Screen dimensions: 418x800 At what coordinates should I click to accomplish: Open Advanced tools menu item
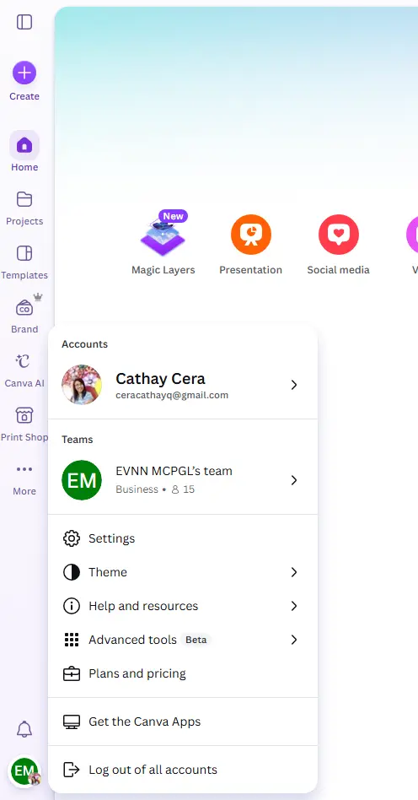click(x=183, y=640)
